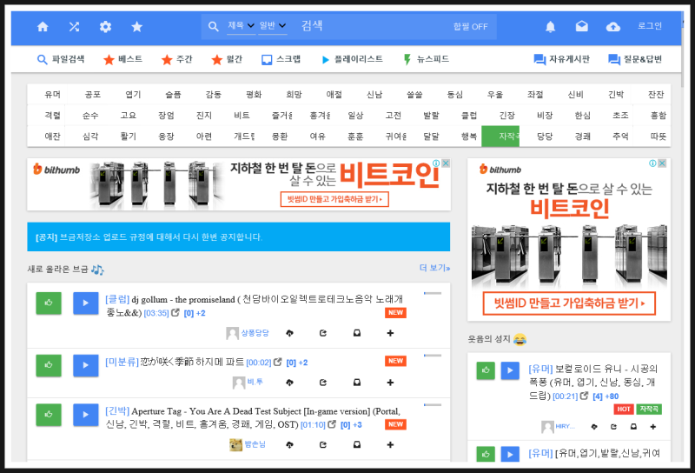695x473 pixels.
Task: Select the 몽환 mood tag
Action: click(x=280, y=137)
